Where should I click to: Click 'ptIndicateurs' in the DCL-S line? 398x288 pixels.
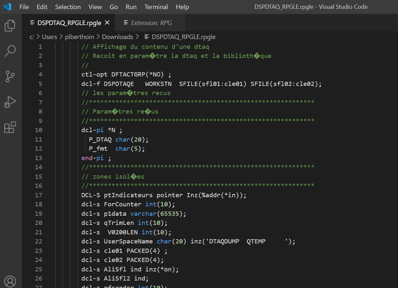pyautogui.click(x=128, y=195)
